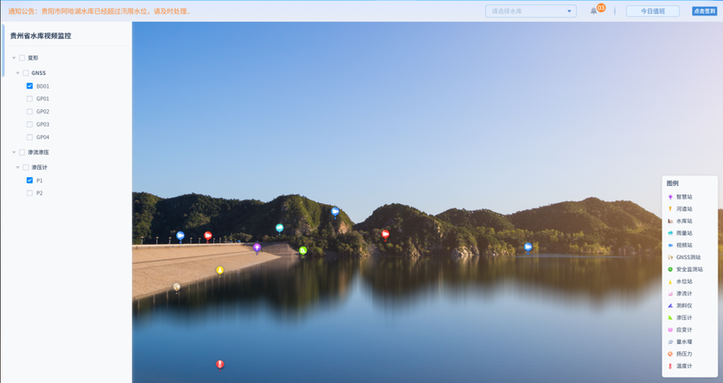Screen dimensions: 723x383
Task: Open the 请选择水库 reservoir dropdown
Action: click(531, 11)
